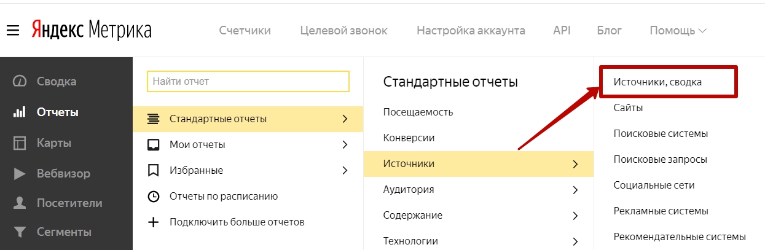Click the Избранные bookmark icon
The image size is (765, 250).
[x=154, y=170]
